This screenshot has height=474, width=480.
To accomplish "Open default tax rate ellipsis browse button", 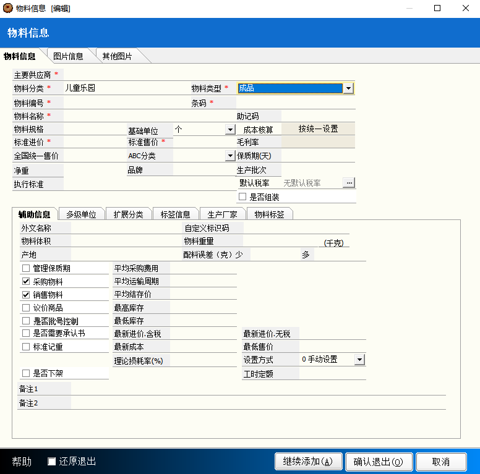I will (x=349, y=182).
